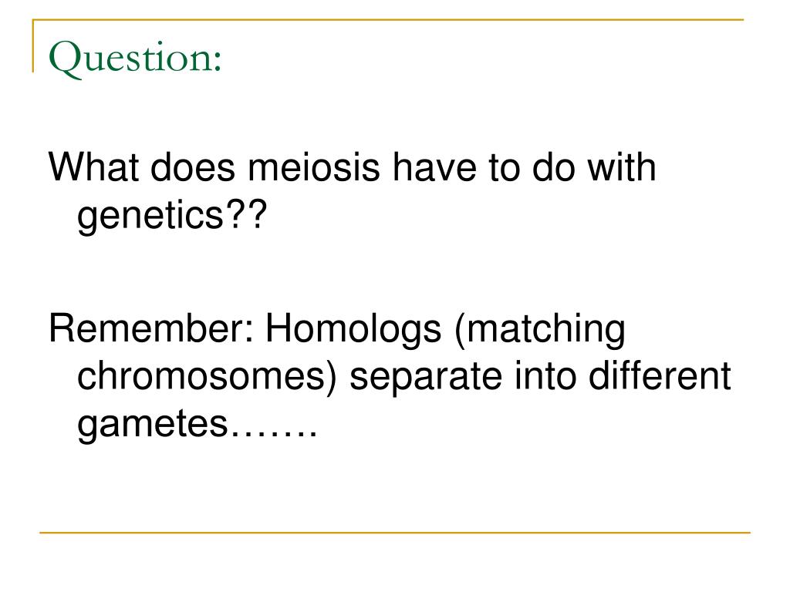Click the word "What" starting the question
This screenshot has width=790, height=592.
[93, 167]
